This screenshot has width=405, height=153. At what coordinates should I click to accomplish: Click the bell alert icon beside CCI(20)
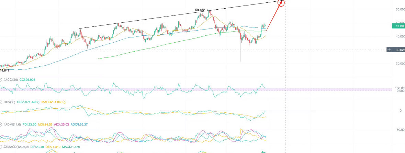coord(5,80)
